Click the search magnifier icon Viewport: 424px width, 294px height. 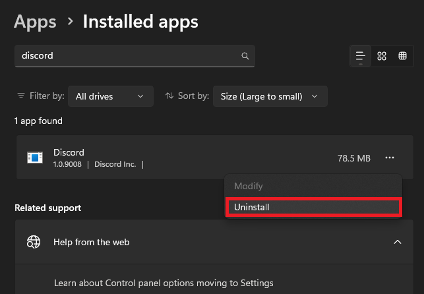(245, 56)
